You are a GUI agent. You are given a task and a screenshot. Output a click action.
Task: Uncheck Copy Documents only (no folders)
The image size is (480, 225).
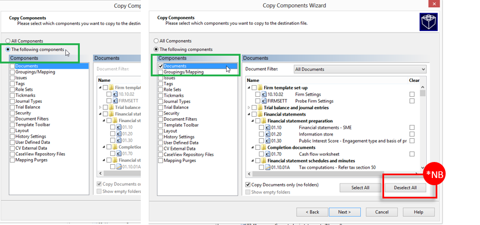[248, 184]
